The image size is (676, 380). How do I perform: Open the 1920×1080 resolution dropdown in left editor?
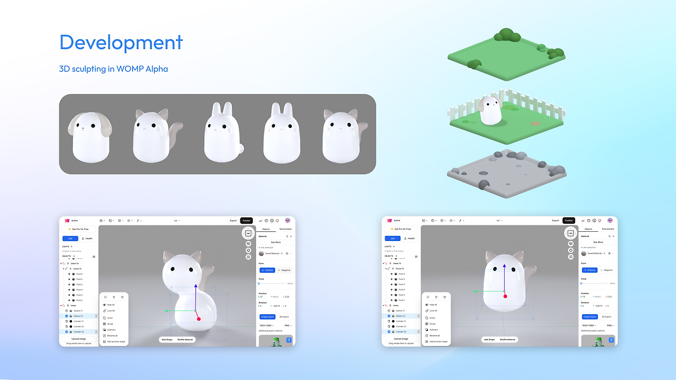[x=267, y=325]
